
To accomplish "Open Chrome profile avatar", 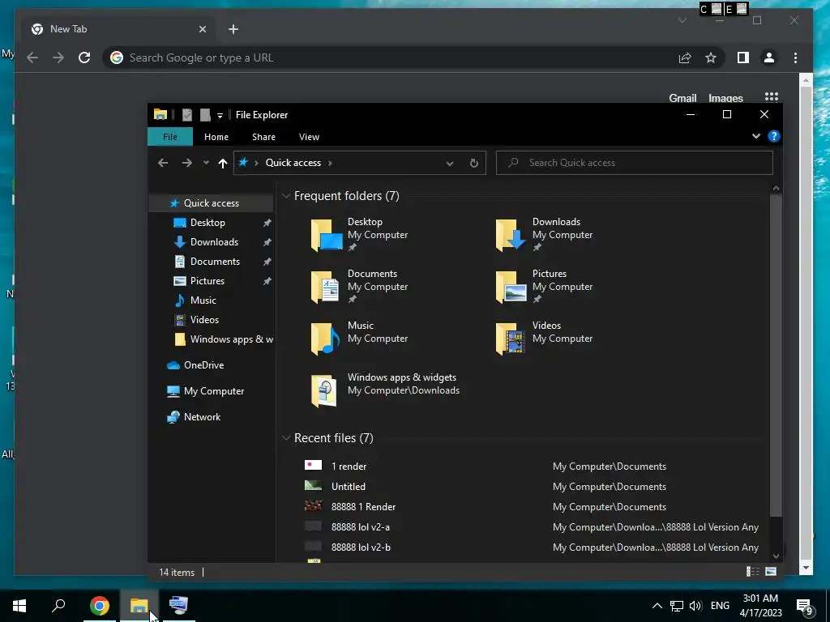I will coord(769,58).
